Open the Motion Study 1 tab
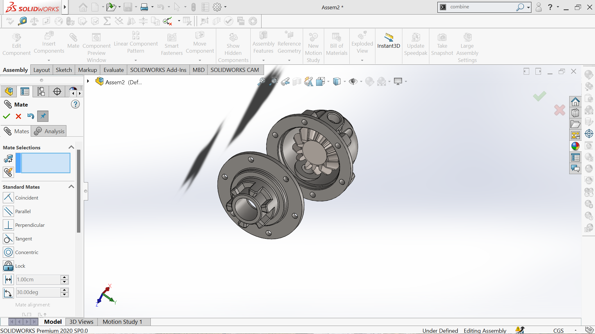595x334 pixels. tap(122, 322)
